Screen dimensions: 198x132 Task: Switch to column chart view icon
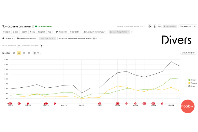(29, 53)
